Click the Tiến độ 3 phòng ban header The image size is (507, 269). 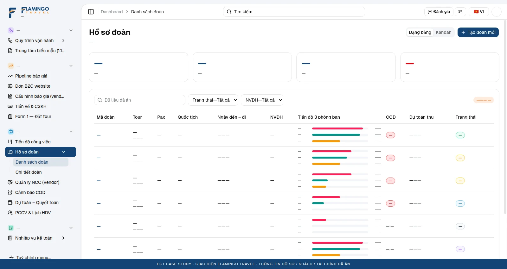point(319,117)
